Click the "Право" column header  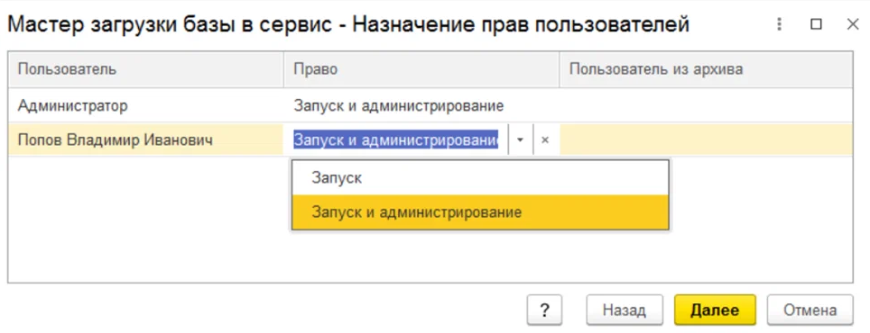[x=421, y=69]
